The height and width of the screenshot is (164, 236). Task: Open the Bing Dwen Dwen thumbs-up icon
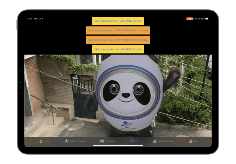coord(155,141)
